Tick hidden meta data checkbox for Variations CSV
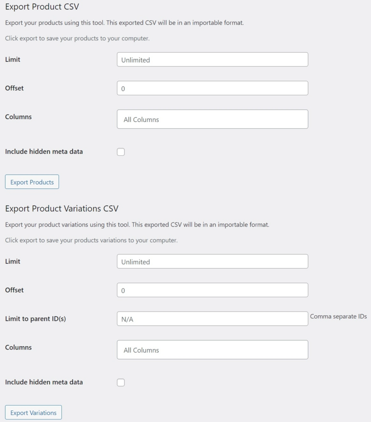The height and width of the screenshot is (422, 371). [121, 382]
